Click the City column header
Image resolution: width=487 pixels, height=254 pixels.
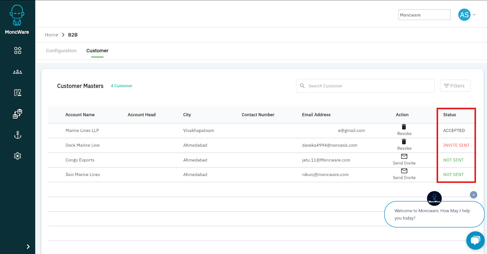click(187, 115)
